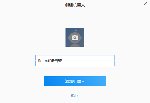This screenshot has width=150, height=103.
Task: Close the 创建机器人 dialog with the X
Action: [x=145, y=4]
